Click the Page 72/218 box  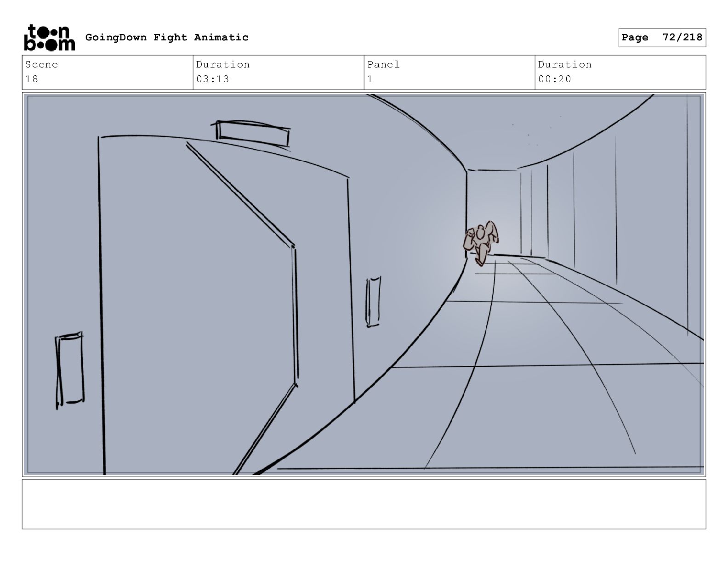point(662,37)
